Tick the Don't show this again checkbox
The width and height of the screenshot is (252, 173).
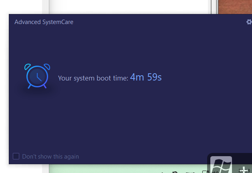tap(16, 156)
